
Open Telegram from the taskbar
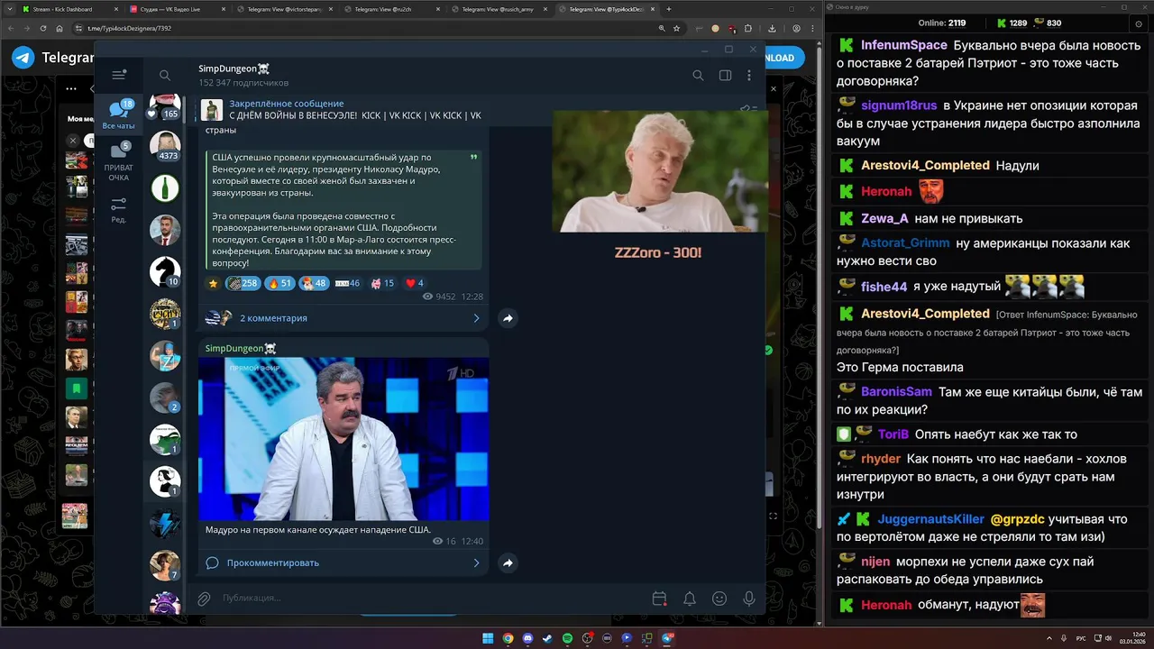[666, 638]
